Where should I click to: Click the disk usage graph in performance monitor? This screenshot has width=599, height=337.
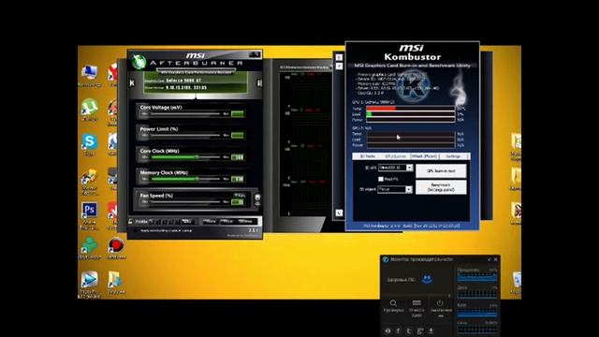(477, 294)
